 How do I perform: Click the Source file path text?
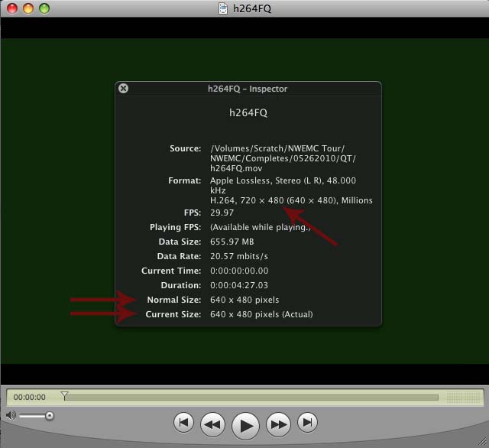point(283,158)
